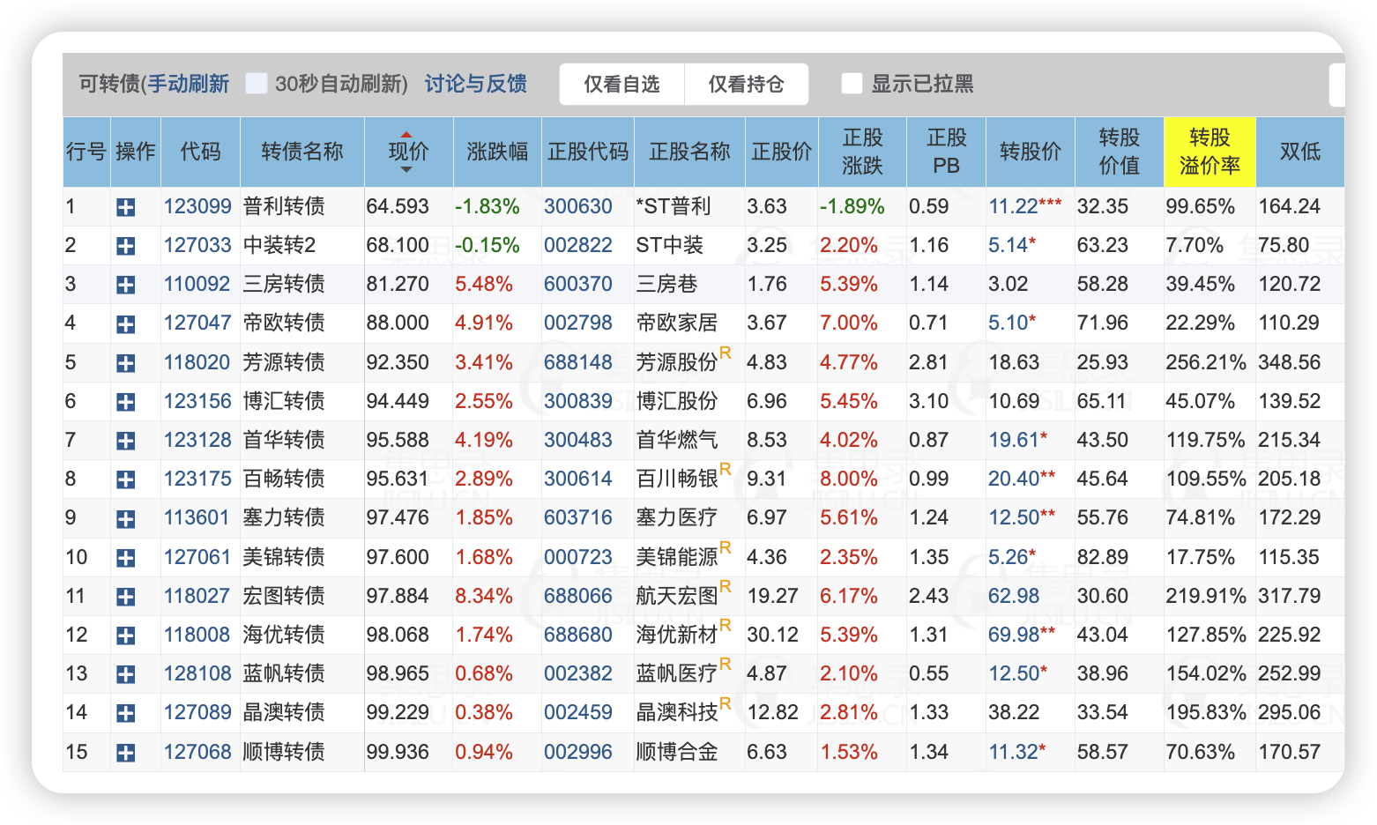Click the plus icon for 普利转债 row
Screen dimensions: 1377x825
click(x=126, y=207)
